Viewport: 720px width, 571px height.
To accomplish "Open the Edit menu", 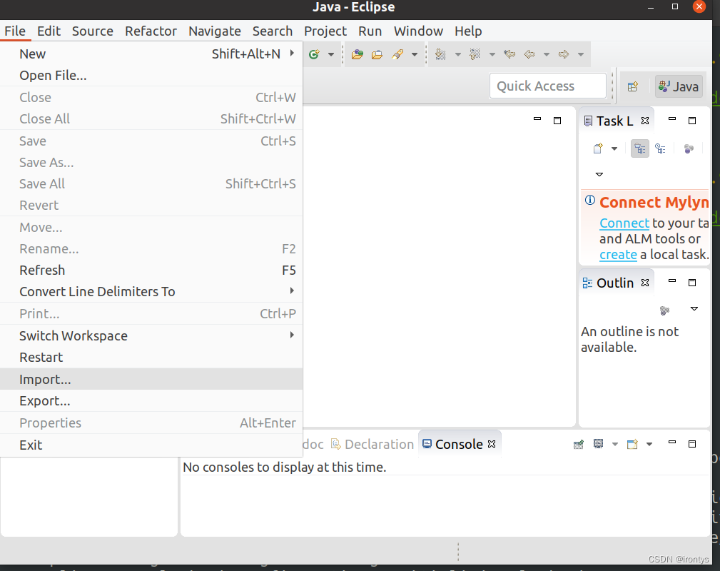I will point(49,31).
